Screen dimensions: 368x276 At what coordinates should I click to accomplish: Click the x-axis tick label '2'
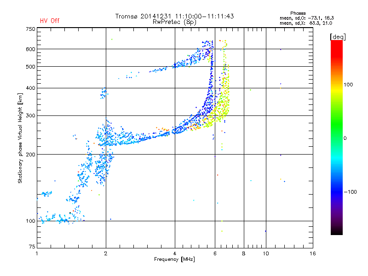pos(106,253)
